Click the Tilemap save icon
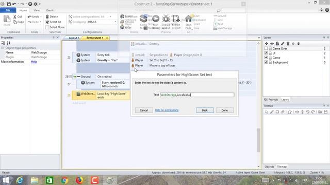Screen dimensions: 330x185 coord(325,112)
